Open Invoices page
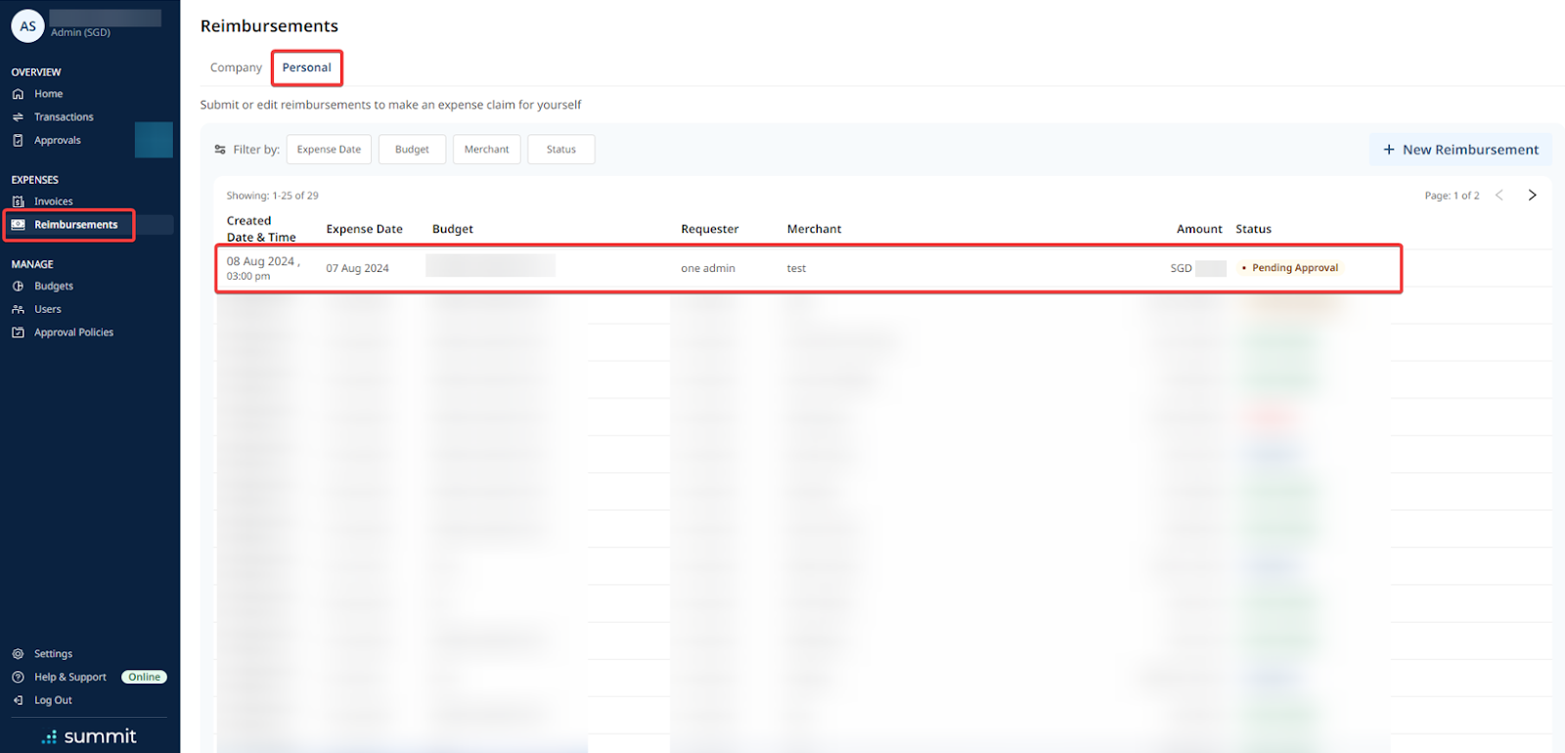This screenshot has height=753, width=1565. (x=54, y=201)
